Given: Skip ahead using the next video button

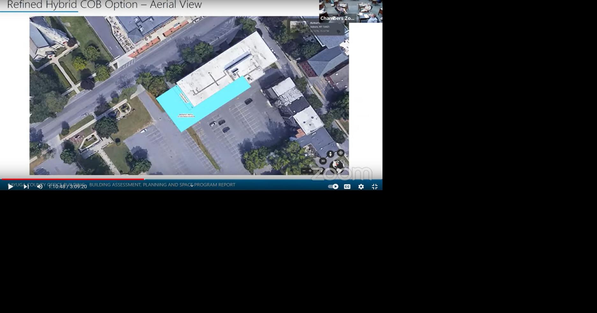Looking at the screenshot, I should pyautogui.click(x=26, y=187).
